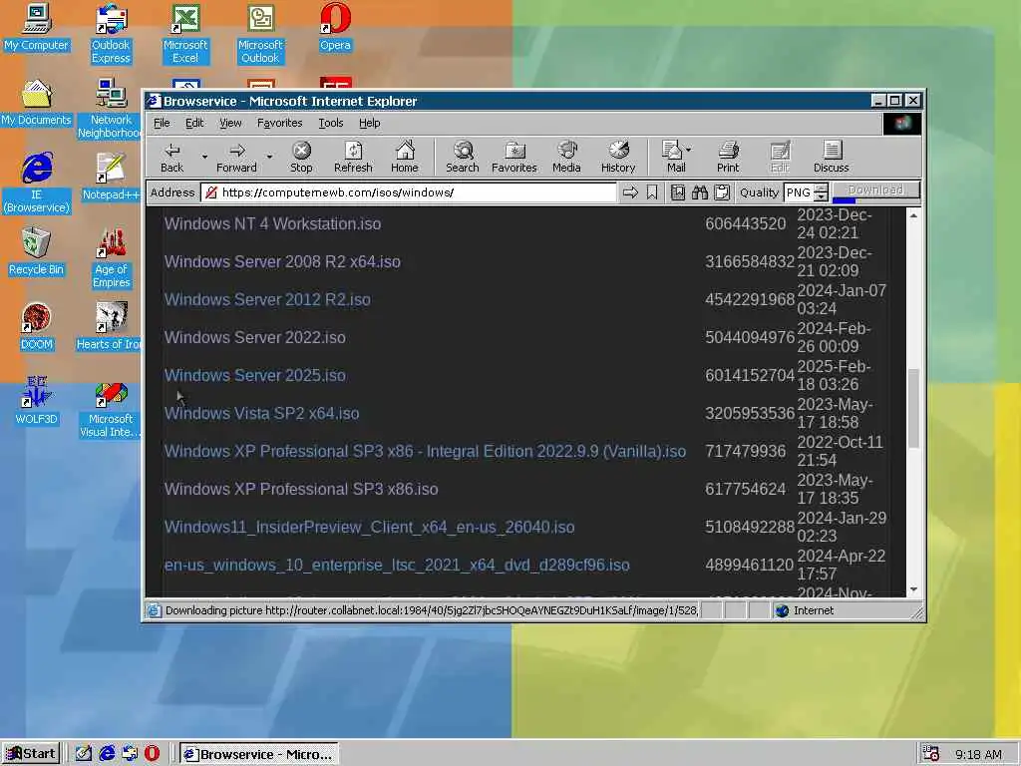This screenshot has width=1021, height=766.
Task: Click the WOLF3D desktop icon
Action: pos(37,402)
